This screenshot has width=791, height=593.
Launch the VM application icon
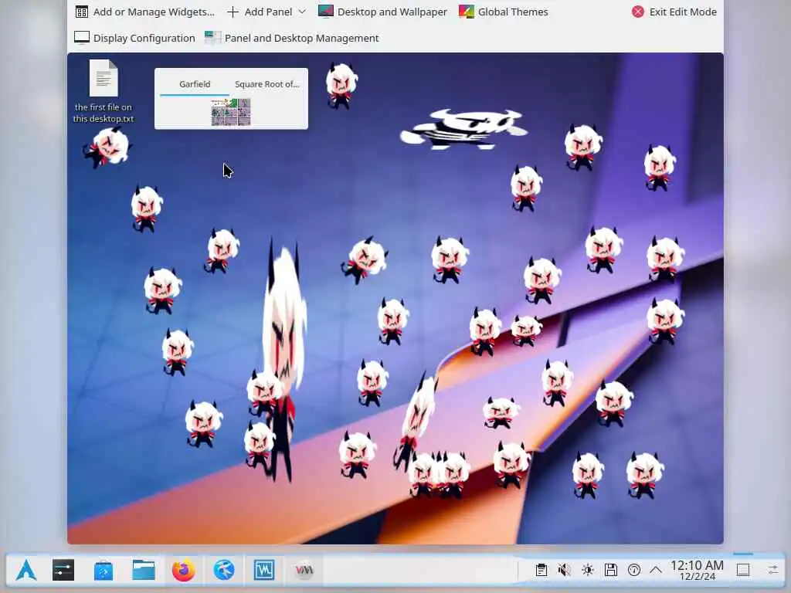(x=304, y=571)
